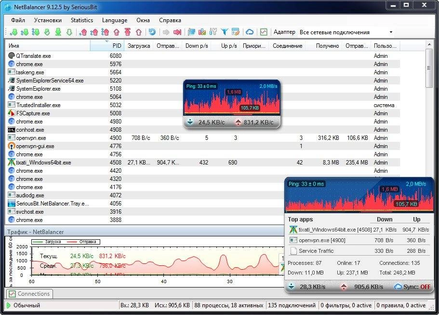The height and width of the screenshot is (315, 439).
Task: Sort by Получено column header
Action: (x=324, y=46)
